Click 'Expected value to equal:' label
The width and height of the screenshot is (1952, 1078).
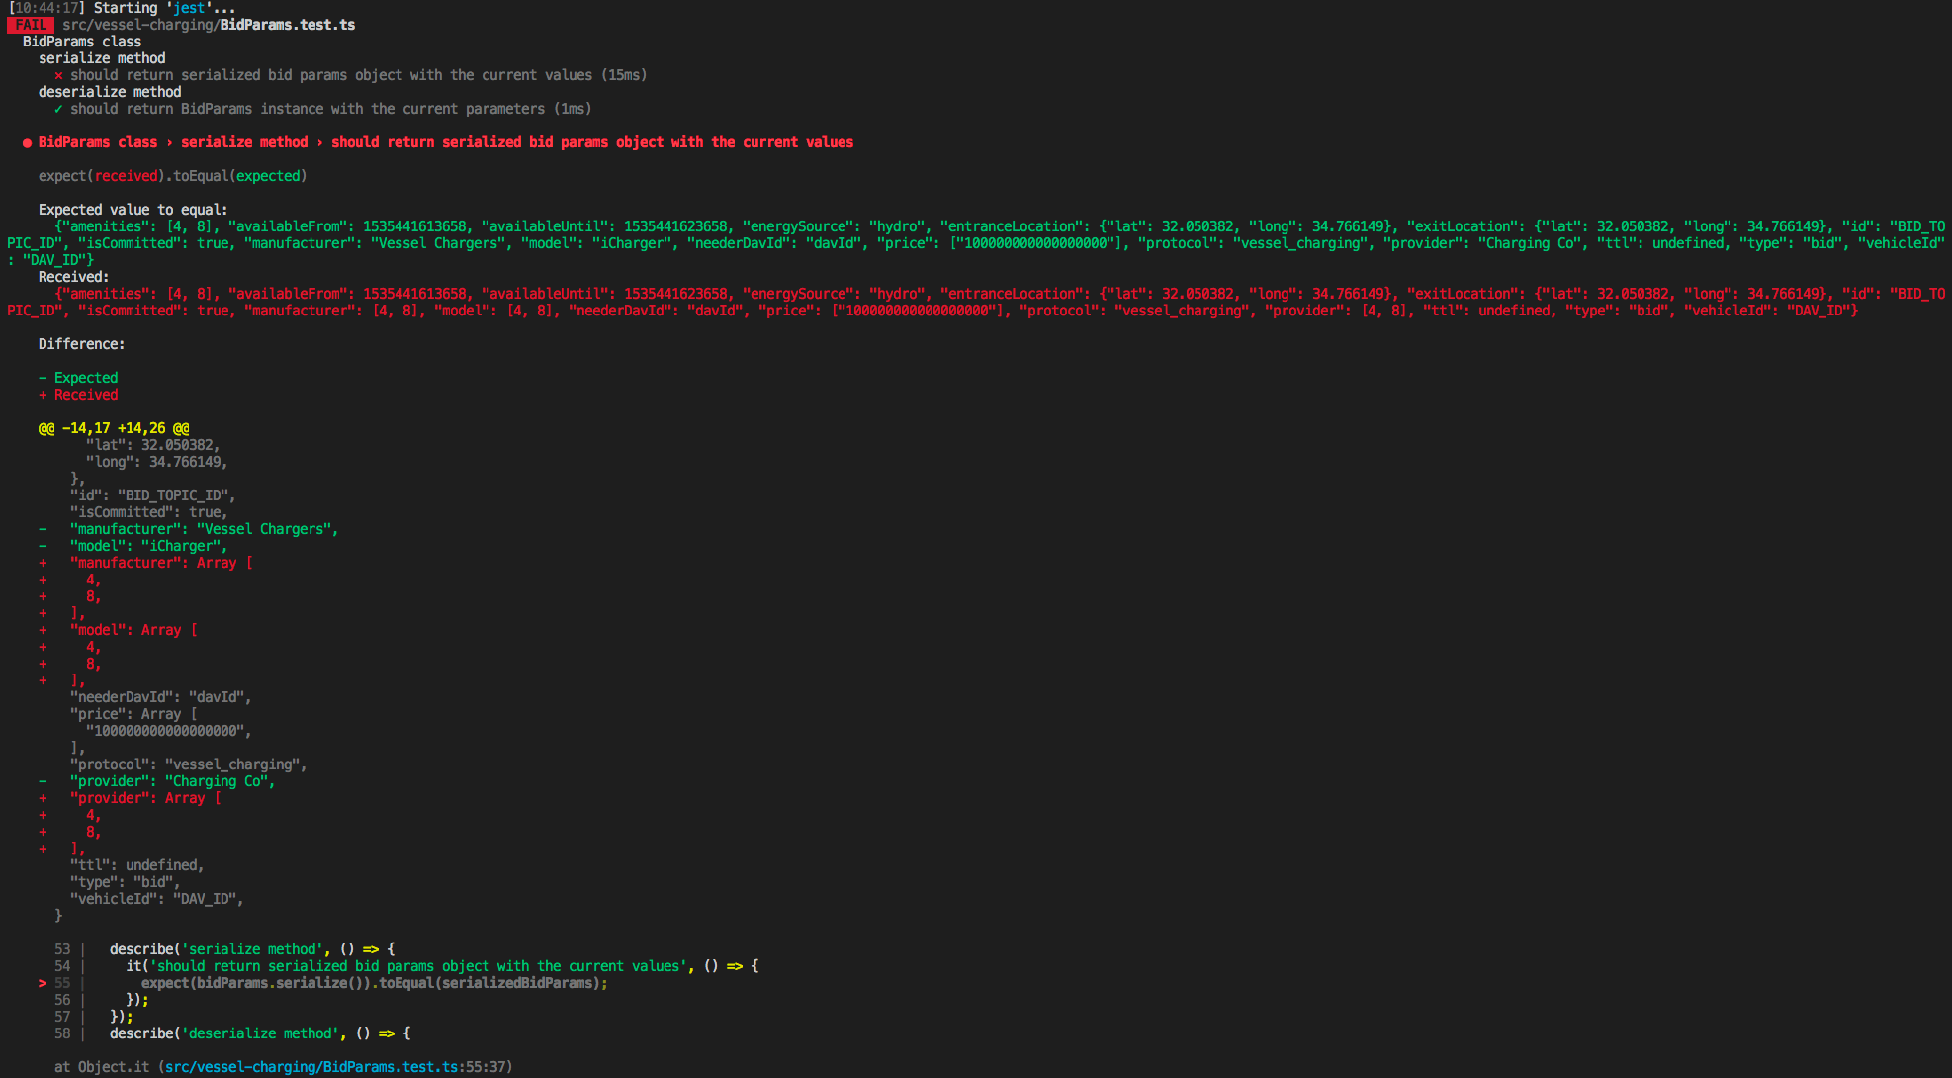point(133,210)
